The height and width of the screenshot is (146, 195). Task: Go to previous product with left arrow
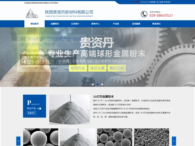[x=18, y=141]
